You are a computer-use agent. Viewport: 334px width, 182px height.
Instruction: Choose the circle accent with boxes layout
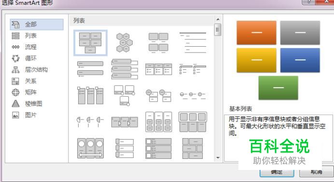coord(158,95)
